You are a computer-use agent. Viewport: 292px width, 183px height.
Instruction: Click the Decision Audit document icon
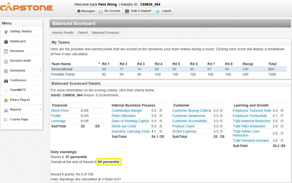pyautogui.click(x=6, y=61)
